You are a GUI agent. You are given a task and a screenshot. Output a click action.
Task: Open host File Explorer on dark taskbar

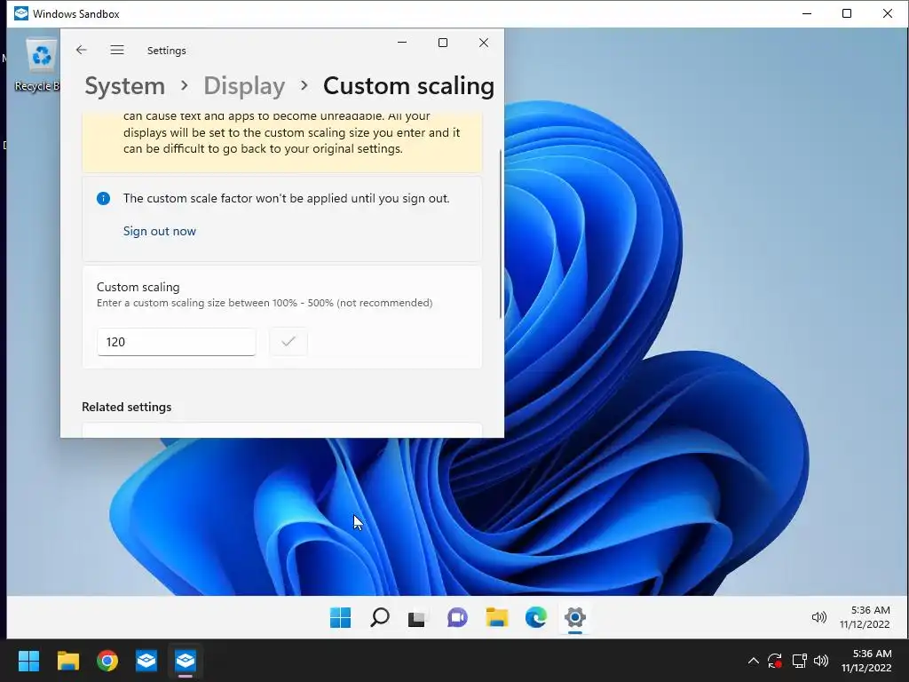tap(67, 661)
